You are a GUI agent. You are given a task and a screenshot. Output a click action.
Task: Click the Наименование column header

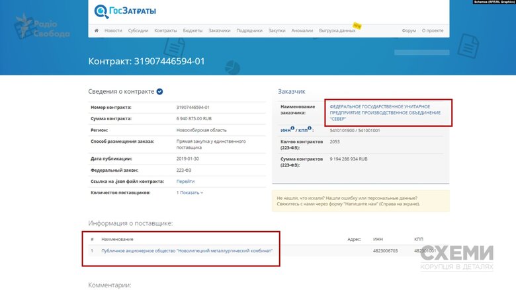(x=117, y=239)
